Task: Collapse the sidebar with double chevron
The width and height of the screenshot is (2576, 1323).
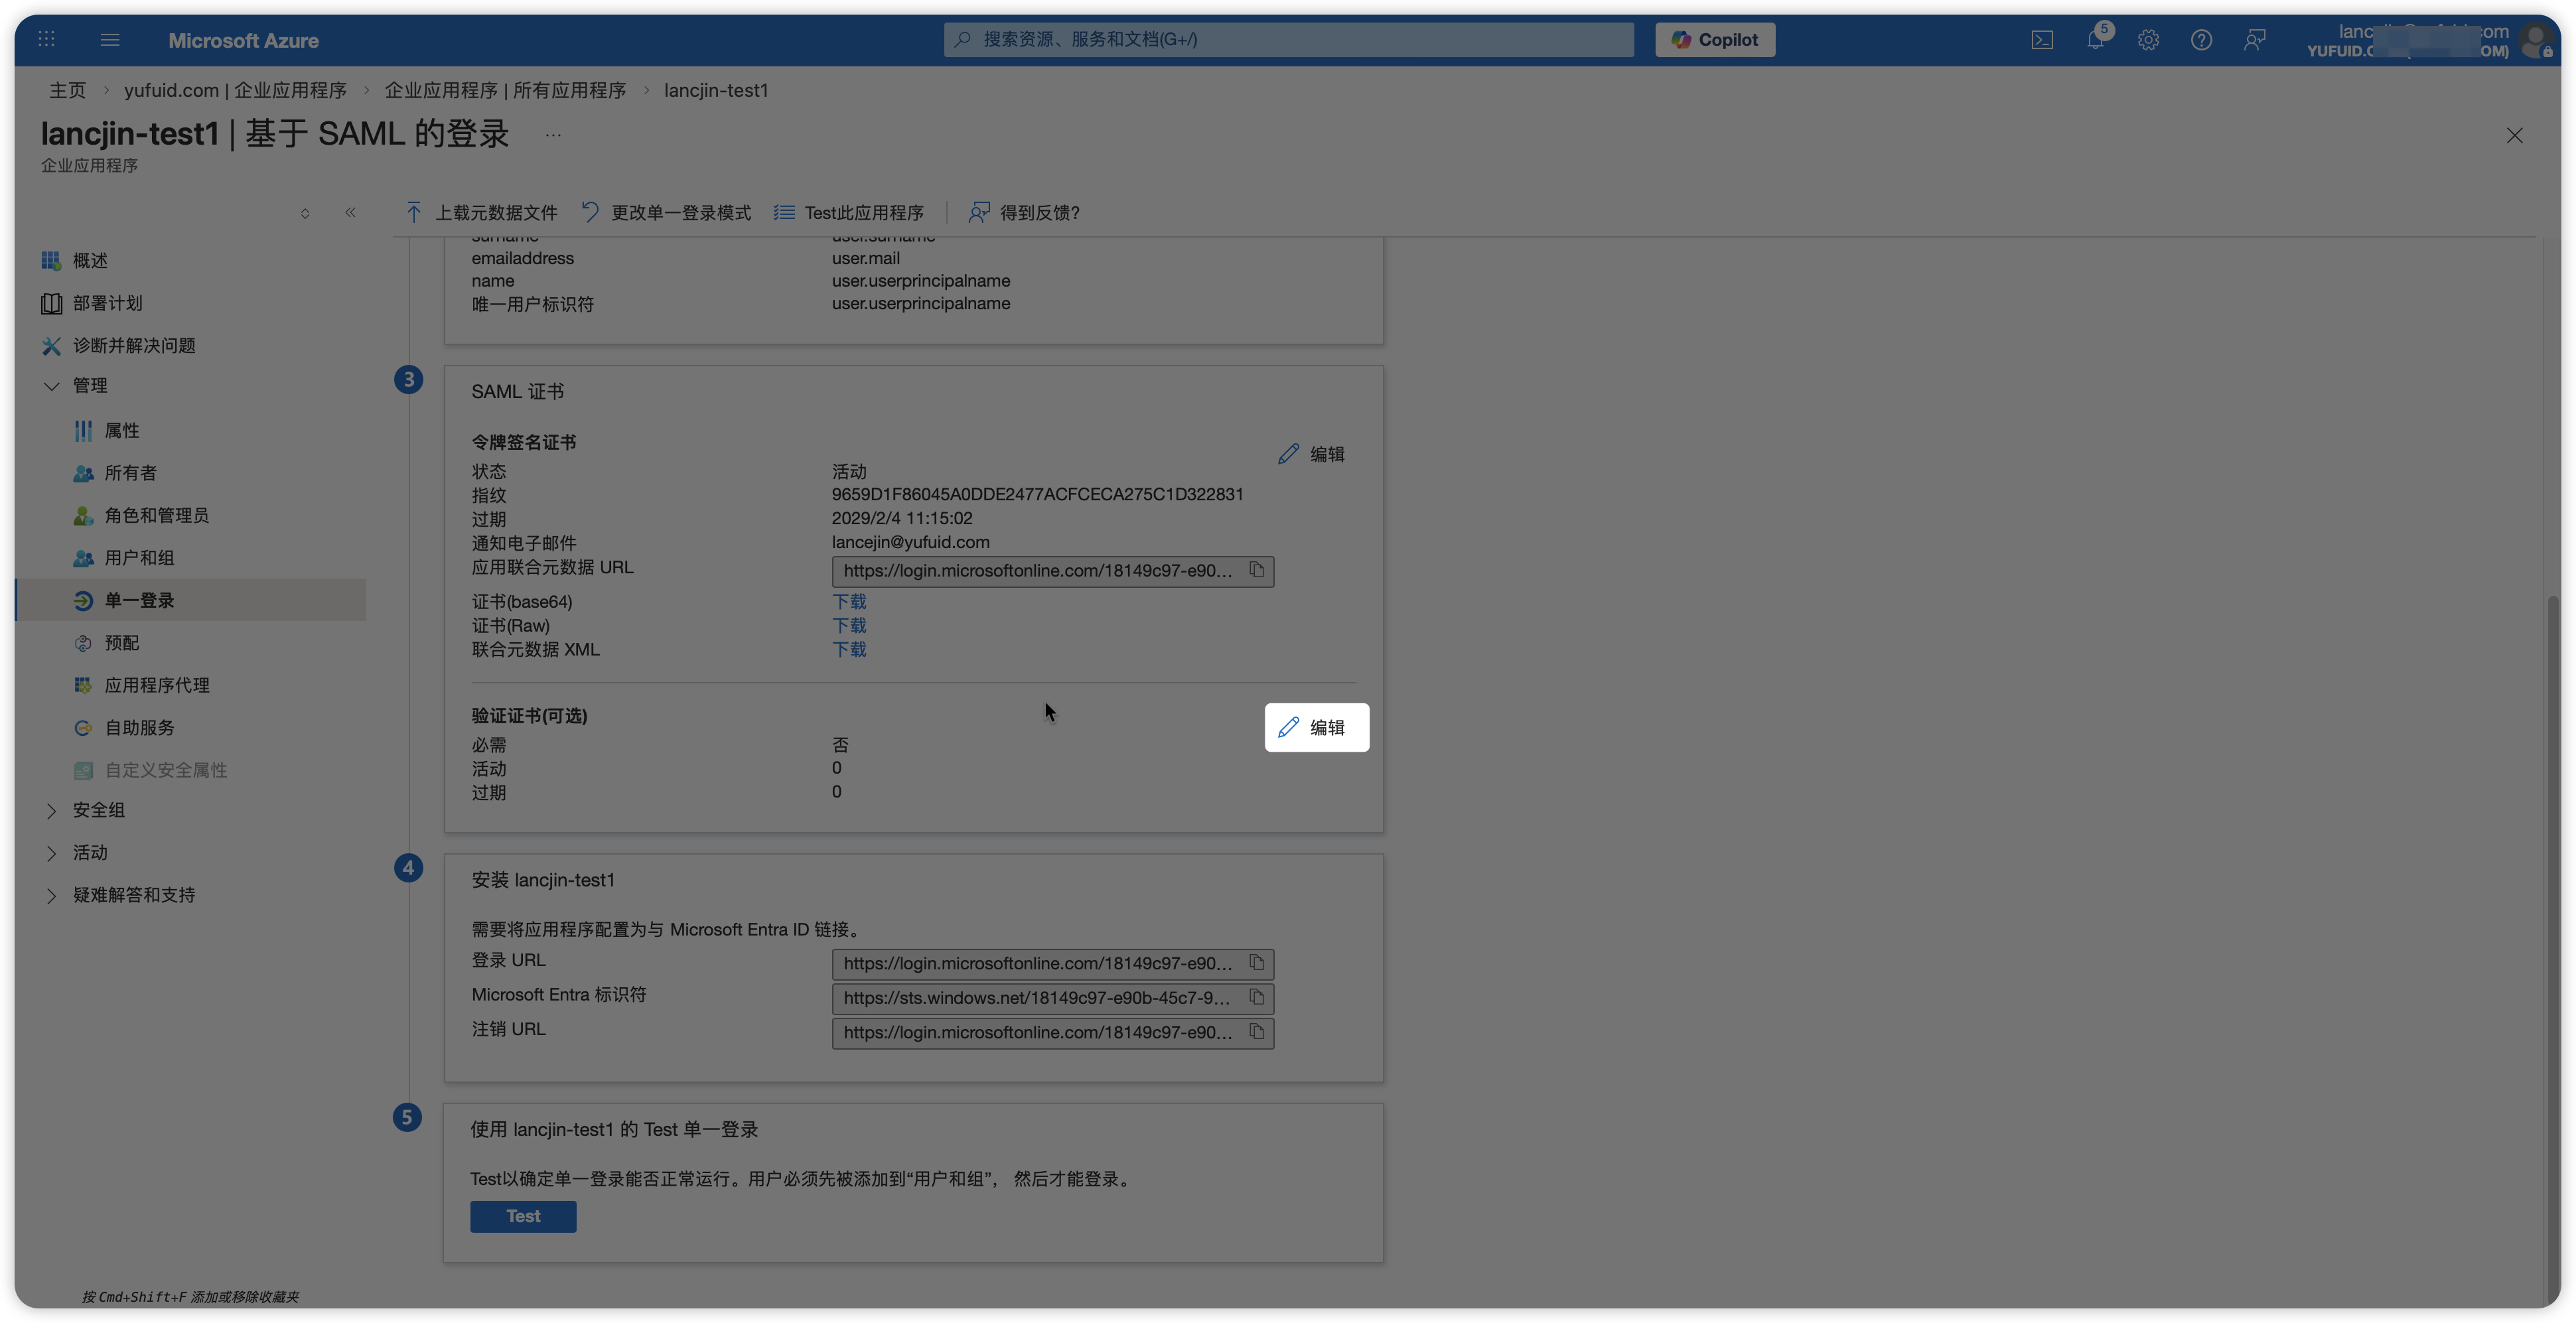Action: click(x=350, y=212)
